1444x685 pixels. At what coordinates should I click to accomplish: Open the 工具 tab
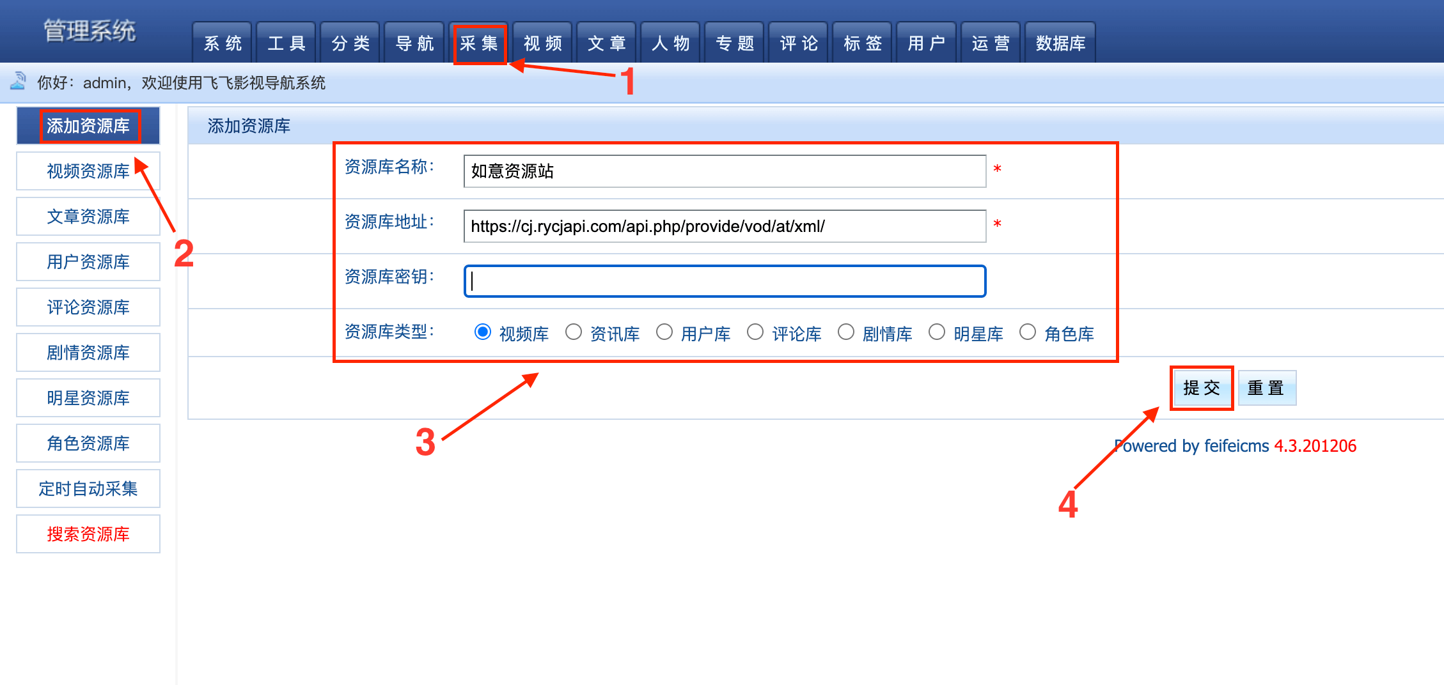tap(286, 43)
